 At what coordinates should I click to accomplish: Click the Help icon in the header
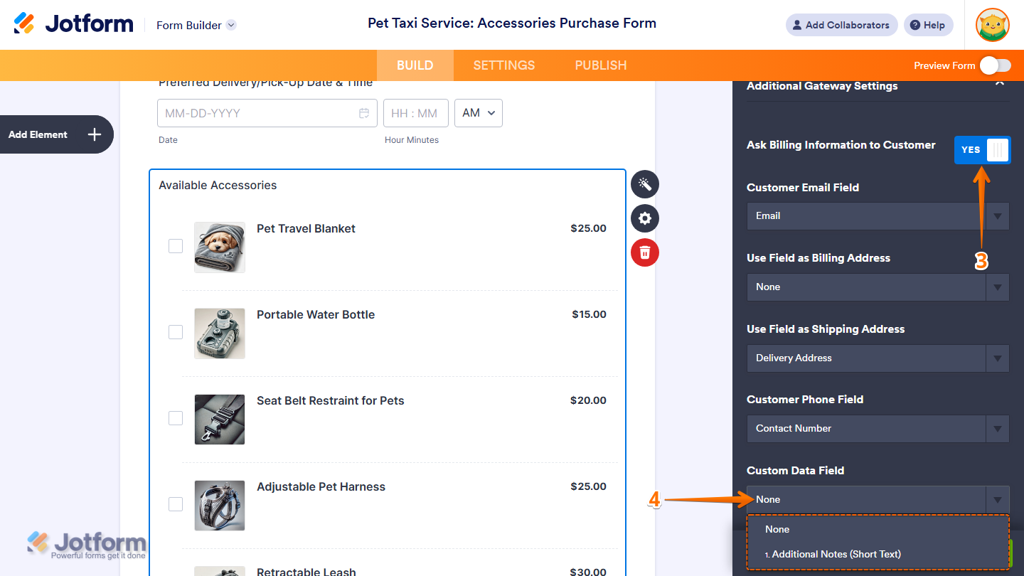click(x=928, y=25)
